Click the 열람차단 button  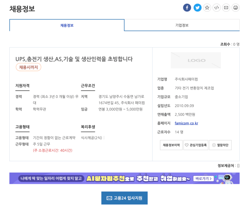pyautogui.click(x=221, y=145)
